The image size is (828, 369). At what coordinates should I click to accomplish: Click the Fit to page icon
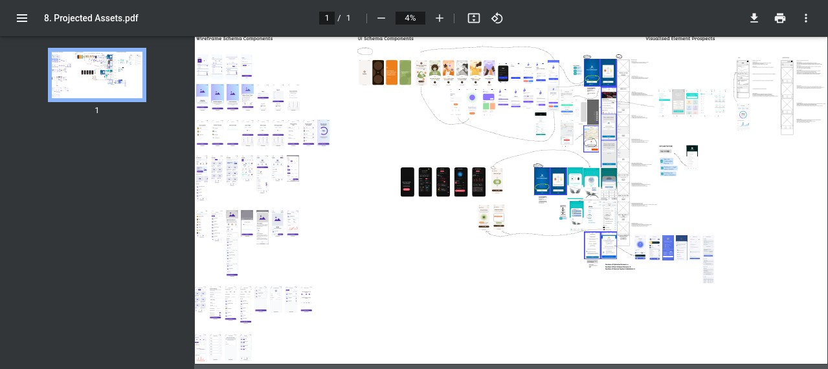[473, 18]
